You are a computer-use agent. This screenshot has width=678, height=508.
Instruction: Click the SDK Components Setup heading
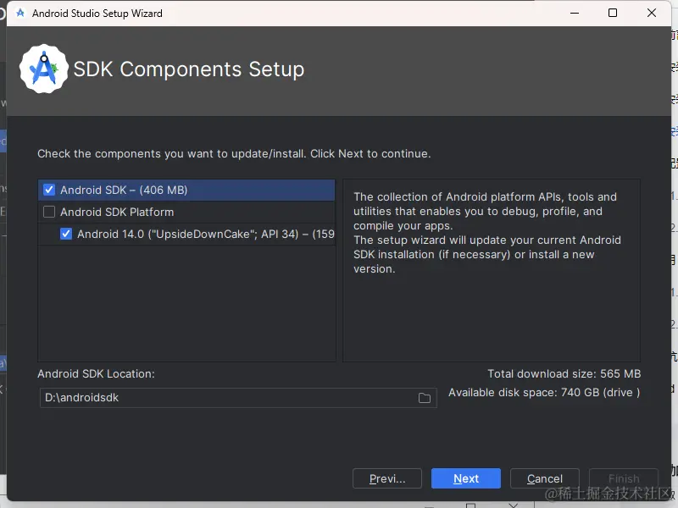[189, 69]
